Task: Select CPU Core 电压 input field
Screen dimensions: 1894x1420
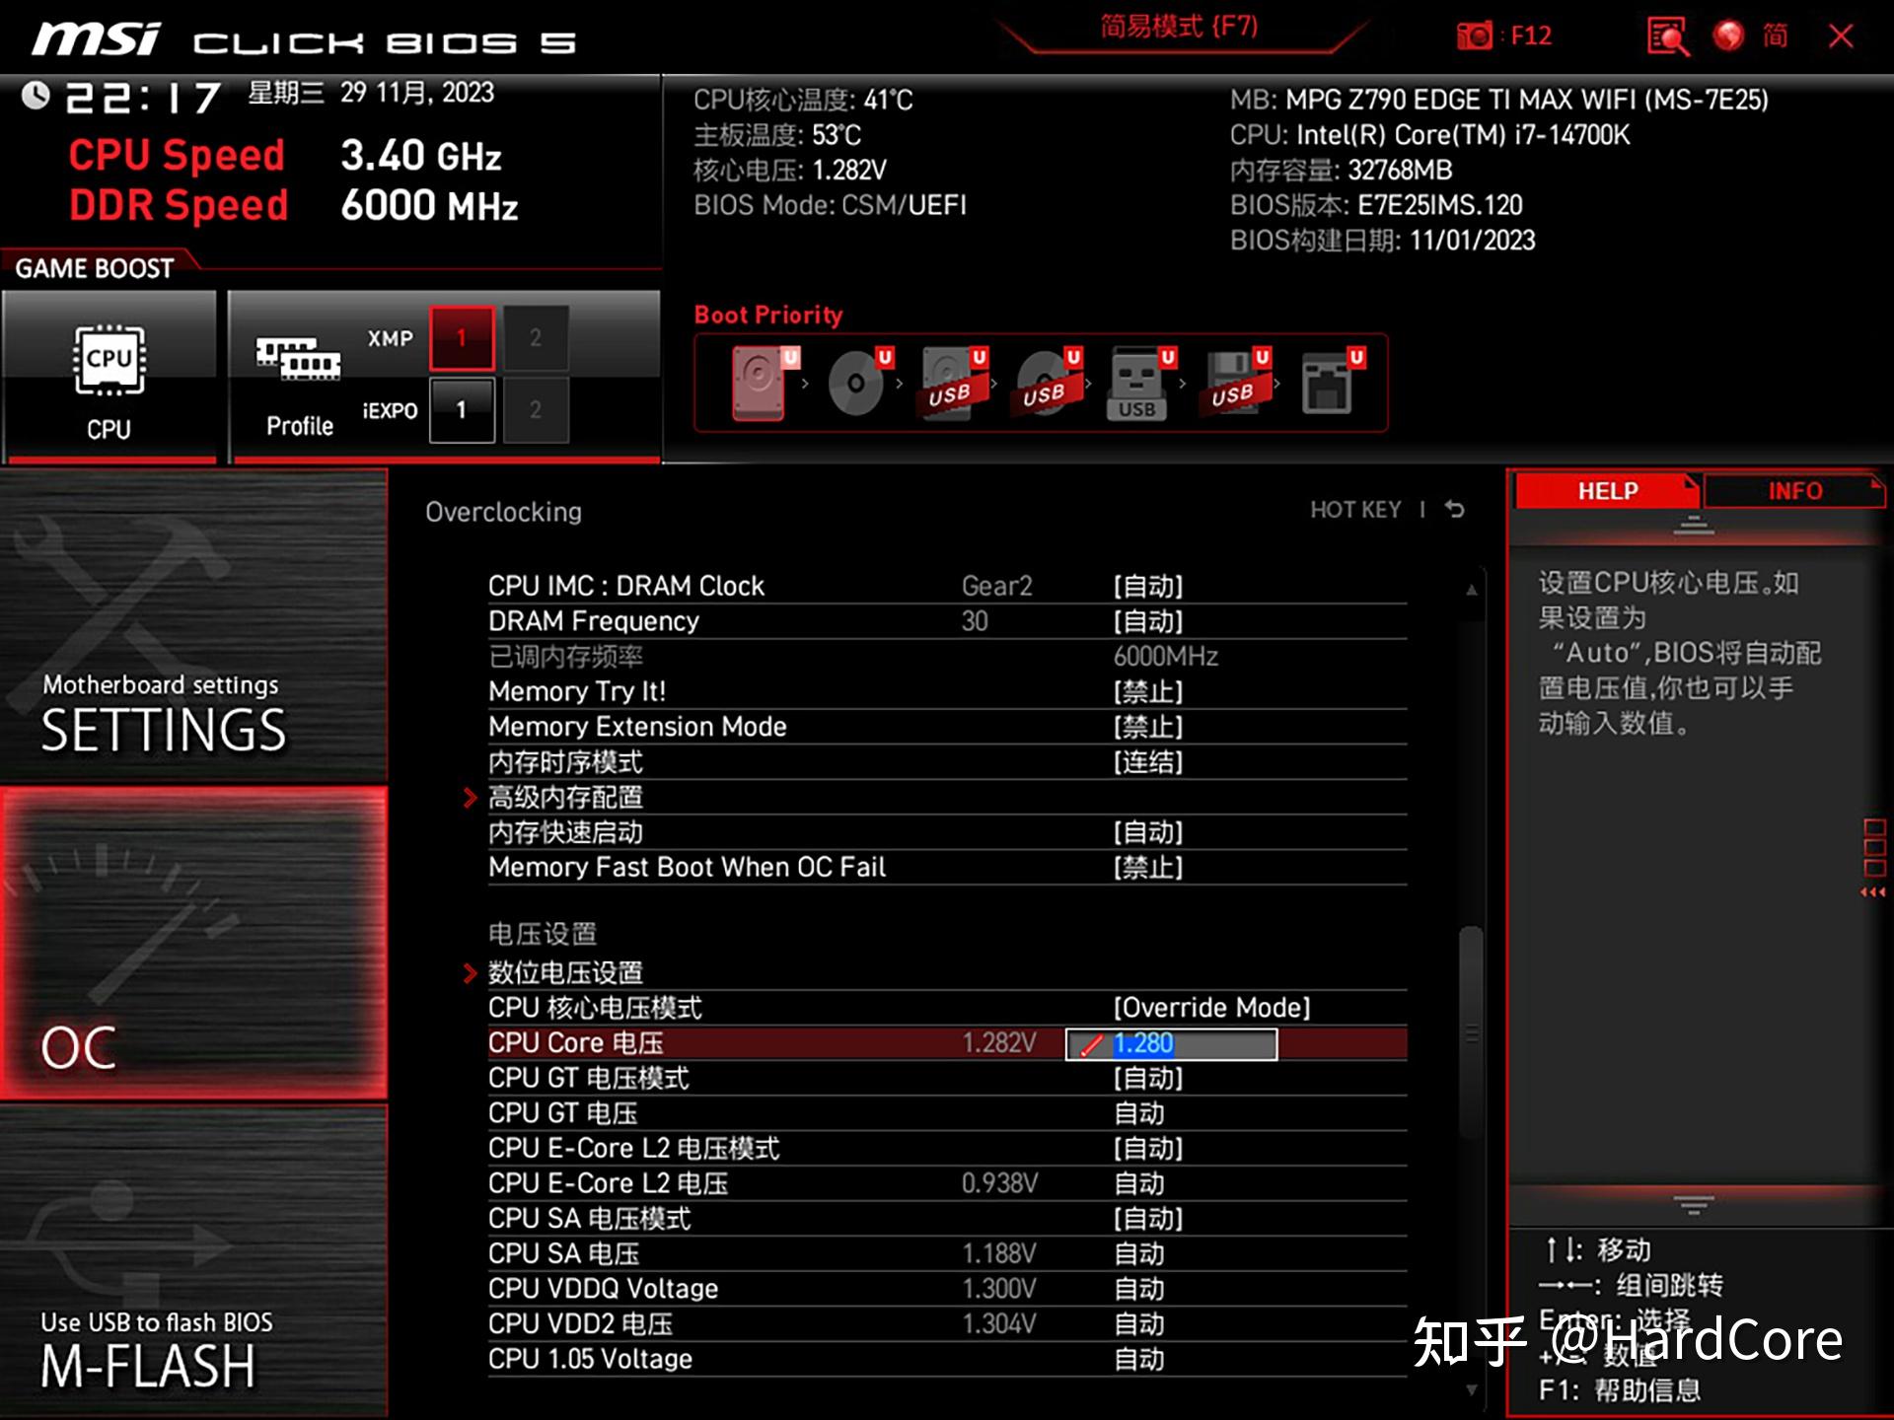Action: [1193, 1042]
